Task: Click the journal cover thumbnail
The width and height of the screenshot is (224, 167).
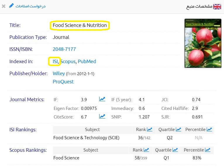Action: point(203,43)
